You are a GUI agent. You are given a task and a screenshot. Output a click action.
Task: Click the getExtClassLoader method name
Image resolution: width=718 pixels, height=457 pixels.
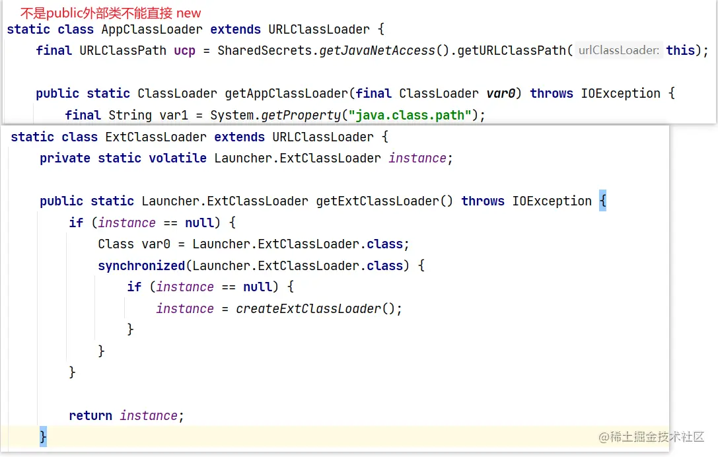377,201
